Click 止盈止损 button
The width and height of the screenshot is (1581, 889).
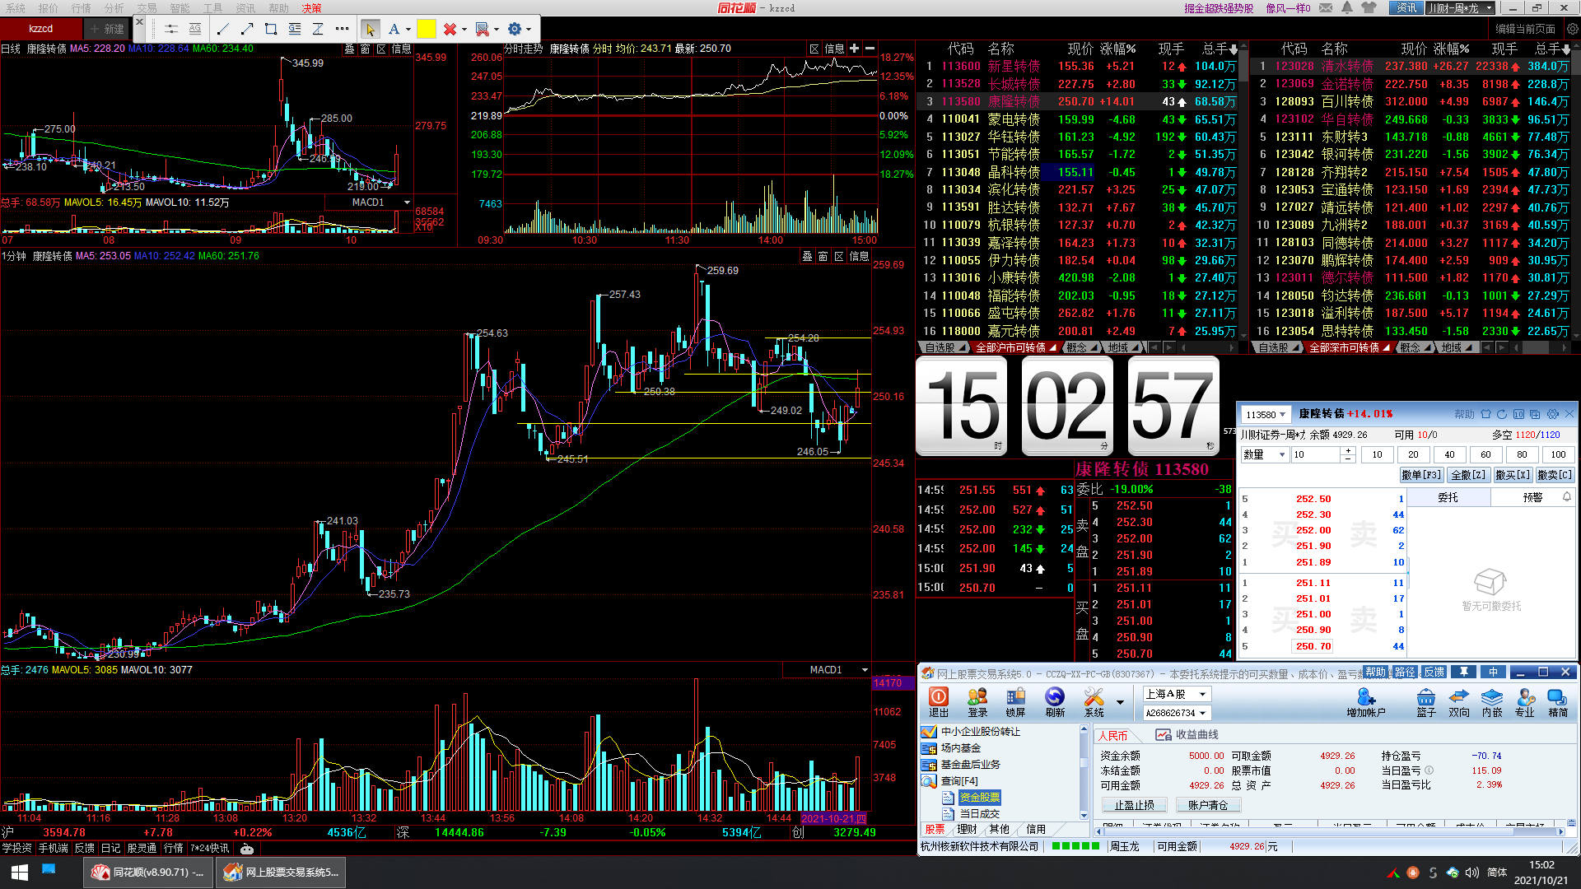click(1135, 805)
